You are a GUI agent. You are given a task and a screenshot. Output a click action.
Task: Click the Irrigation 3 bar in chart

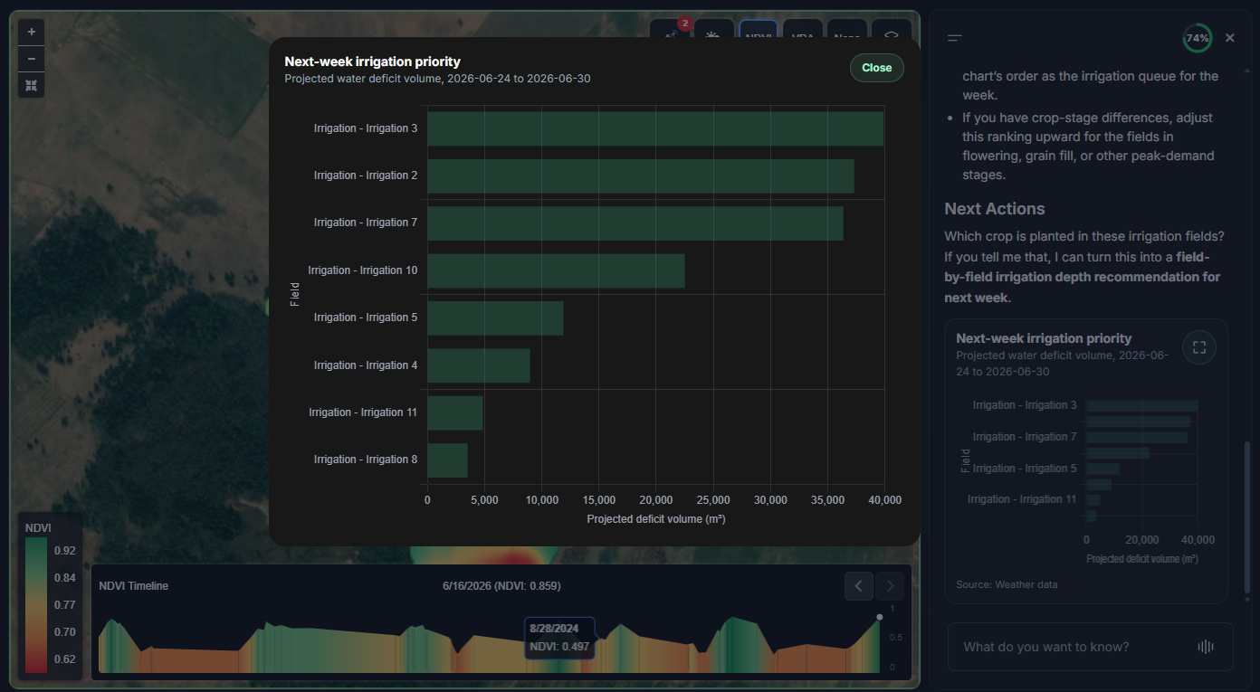(x=654, y=128)
